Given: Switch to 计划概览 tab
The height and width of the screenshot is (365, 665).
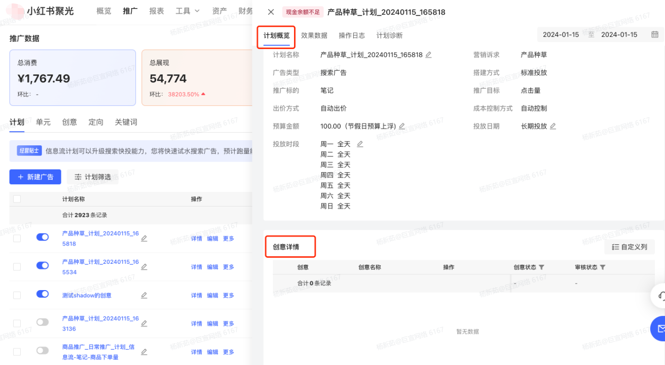Looking at the screenshot, I should click(x=276, y=35).
